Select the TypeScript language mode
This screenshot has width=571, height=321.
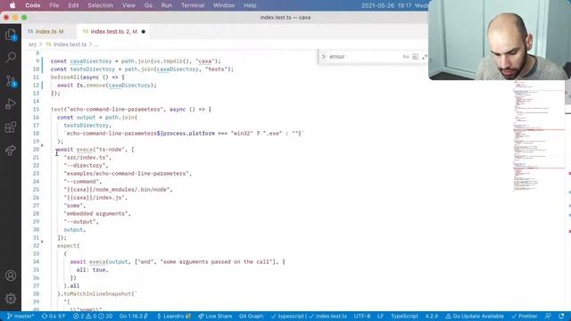tap(404, 316)
